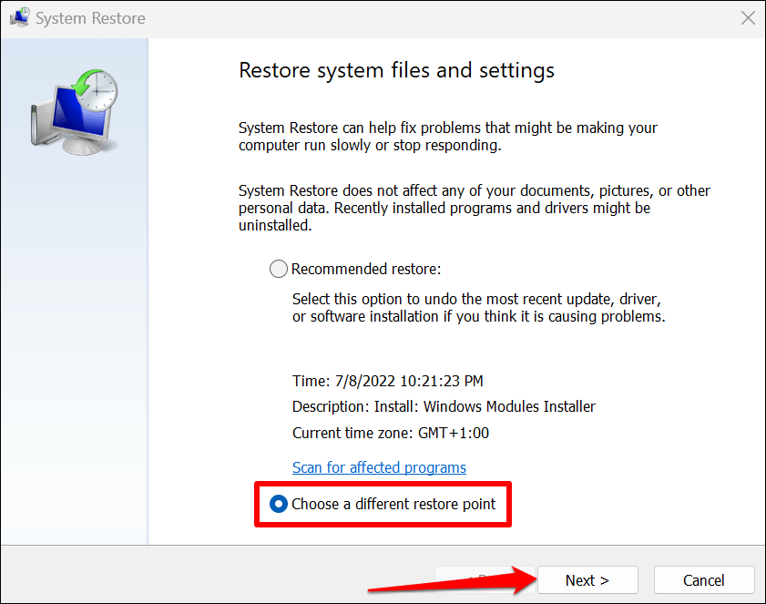Screen dimensions: 766x604
Task: Close the System Restore window
Action: coord(748,18)
